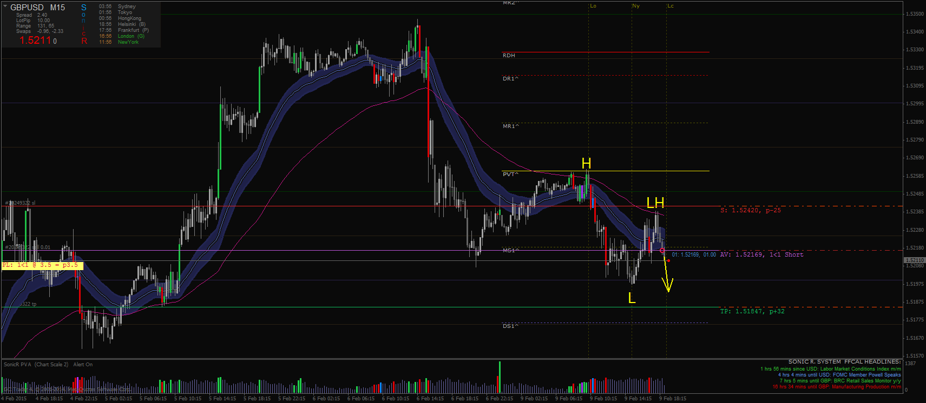Open the USD: FOMC Member Powell Speaks headline

pos(839,375)
